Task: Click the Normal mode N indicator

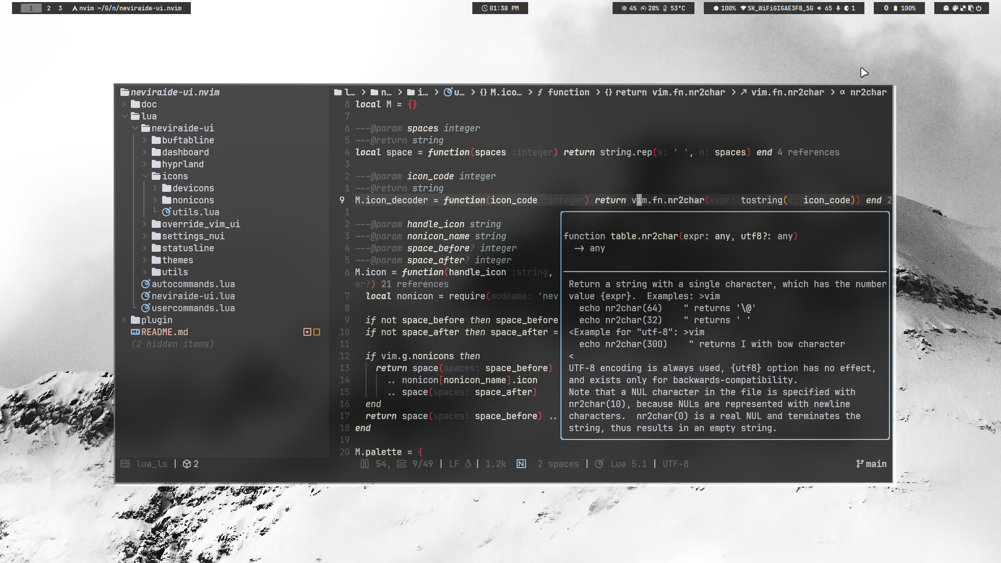Action: tap(521, 464)
